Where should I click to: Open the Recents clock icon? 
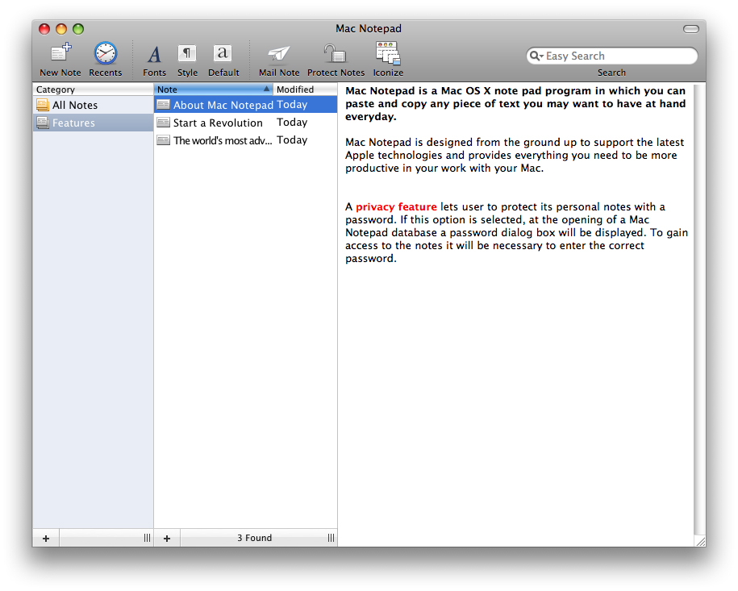[106, 53]
